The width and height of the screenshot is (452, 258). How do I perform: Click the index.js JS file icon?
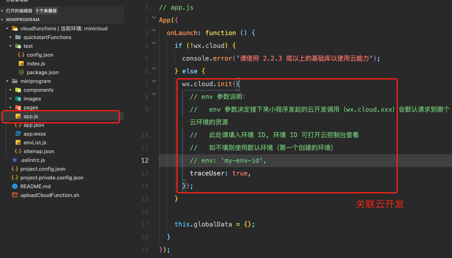(x=21, y=63)
